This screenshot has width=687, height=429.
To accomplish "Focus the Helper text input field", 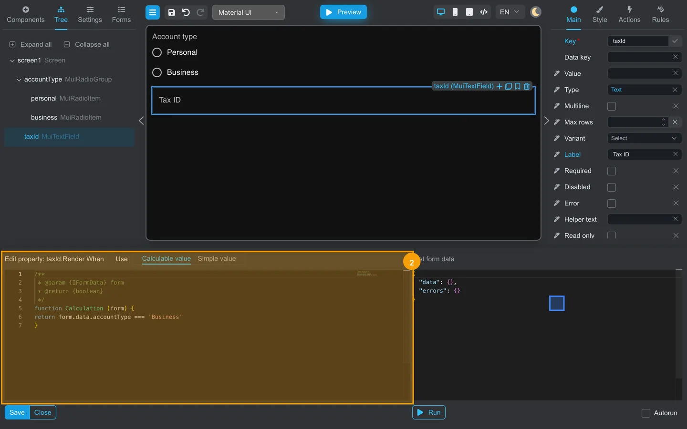I will 639,219.
